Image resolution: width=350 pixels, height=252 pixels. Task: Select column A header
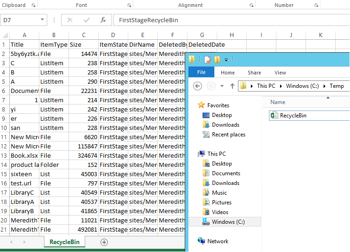click(x=25, y=35)
